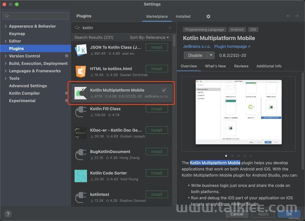Click the magnifier icon in the plugin search
The width and height of the screenshot is (305, 221).
77,27
